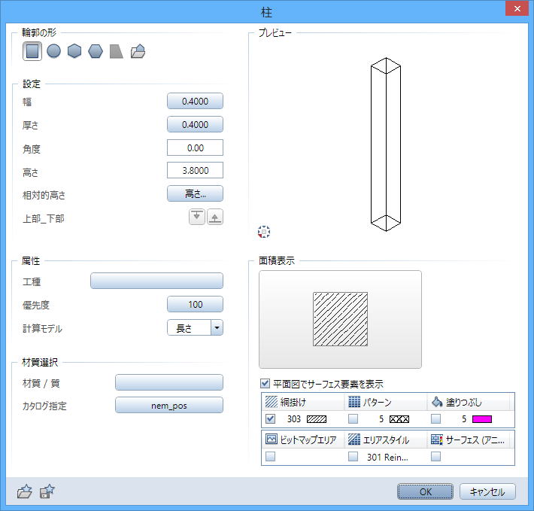The width and height of the screenshot is (534, 511).
Task: Click the エリアスタイル area style icon
Action: click(354, 439)
